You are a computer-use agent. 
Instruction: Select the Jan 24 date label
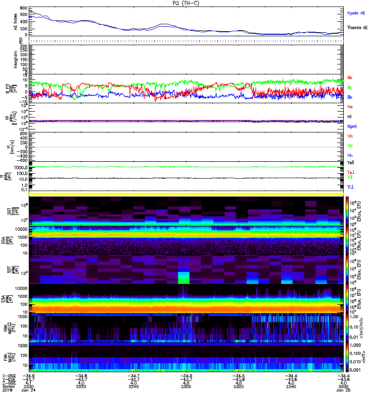[x=29, y=390]
